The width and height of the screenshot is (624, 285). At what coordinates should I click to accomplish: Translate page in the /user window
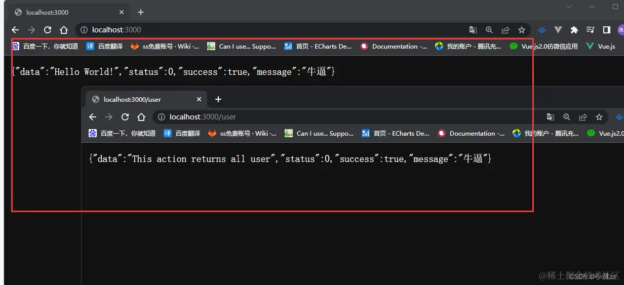(551, 117)
